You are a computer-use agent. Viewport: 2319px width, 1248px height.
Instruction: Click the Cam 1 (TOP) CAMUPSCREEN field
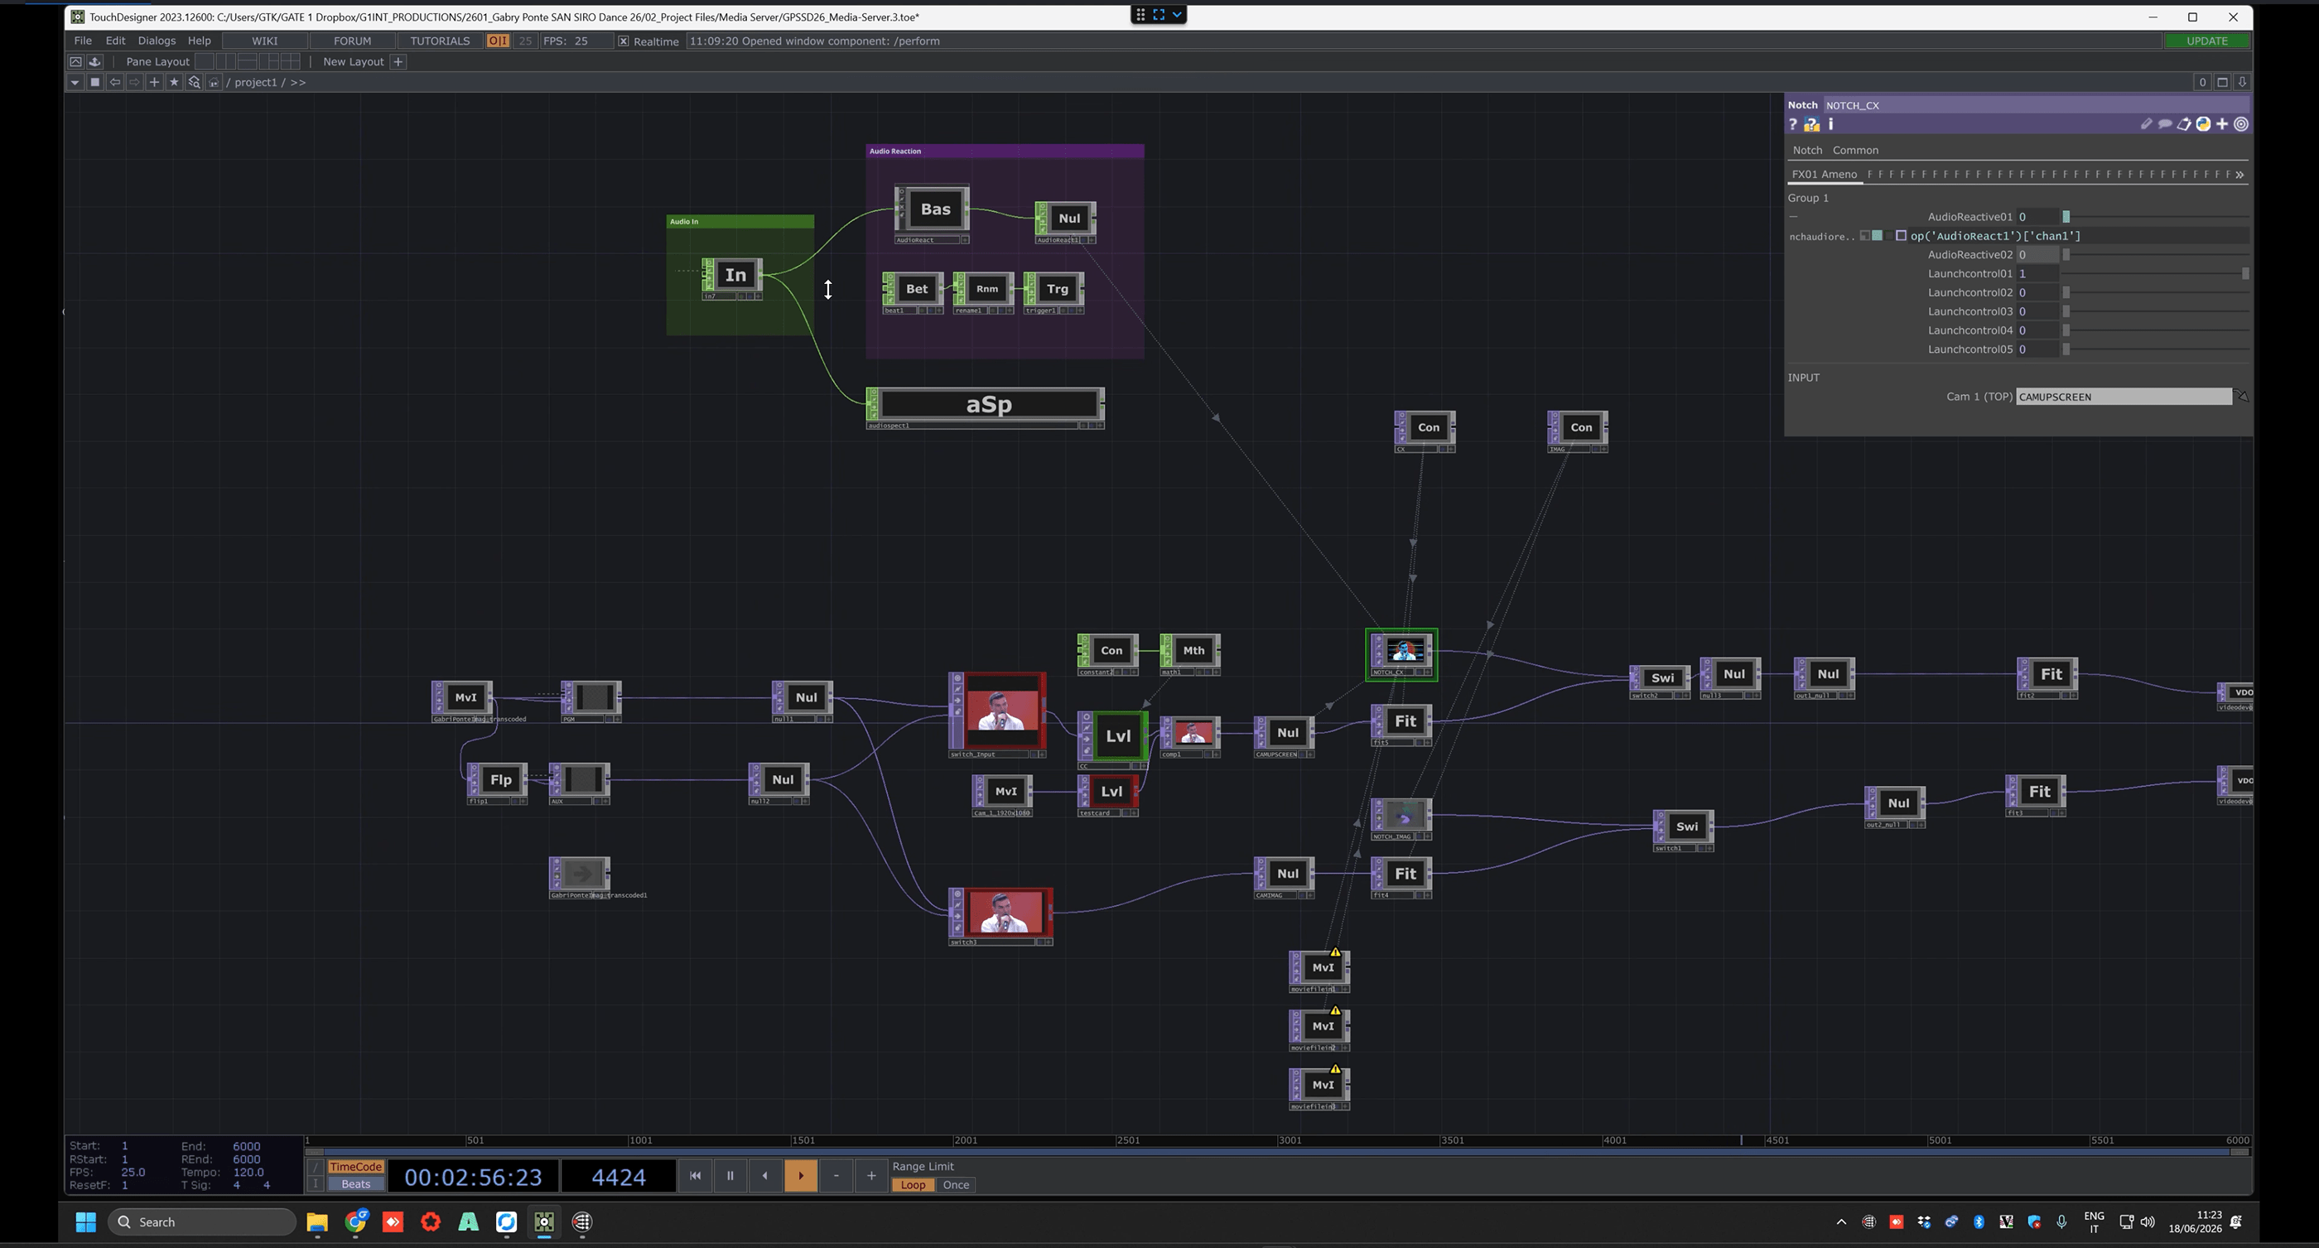pyautogui.click(x=2124, y=398)
